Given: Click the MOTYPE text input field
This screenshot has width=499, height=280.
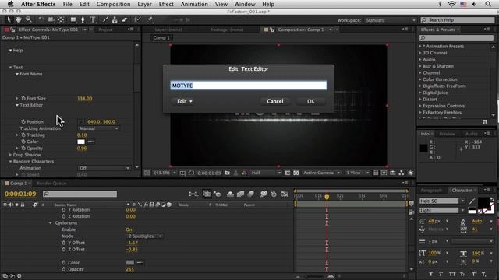Looking at the screenshot, I should pyautogui.click(x=249, y=86).
